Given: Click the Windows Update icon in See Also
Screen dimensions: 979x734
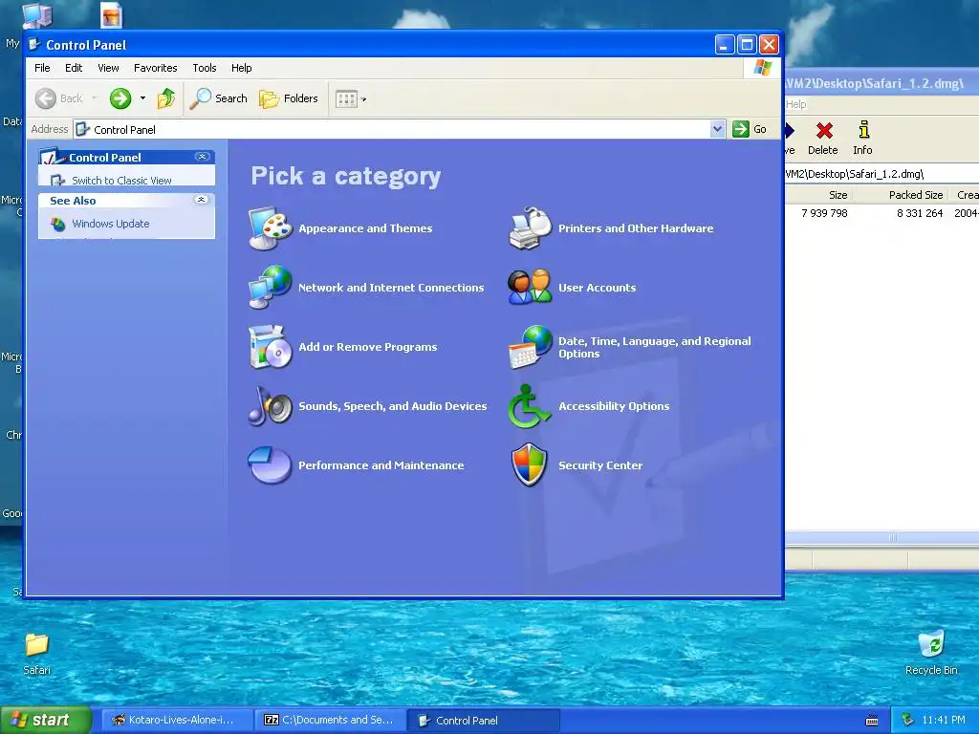Looking at the screenshot, I should [x=58, y=224].
